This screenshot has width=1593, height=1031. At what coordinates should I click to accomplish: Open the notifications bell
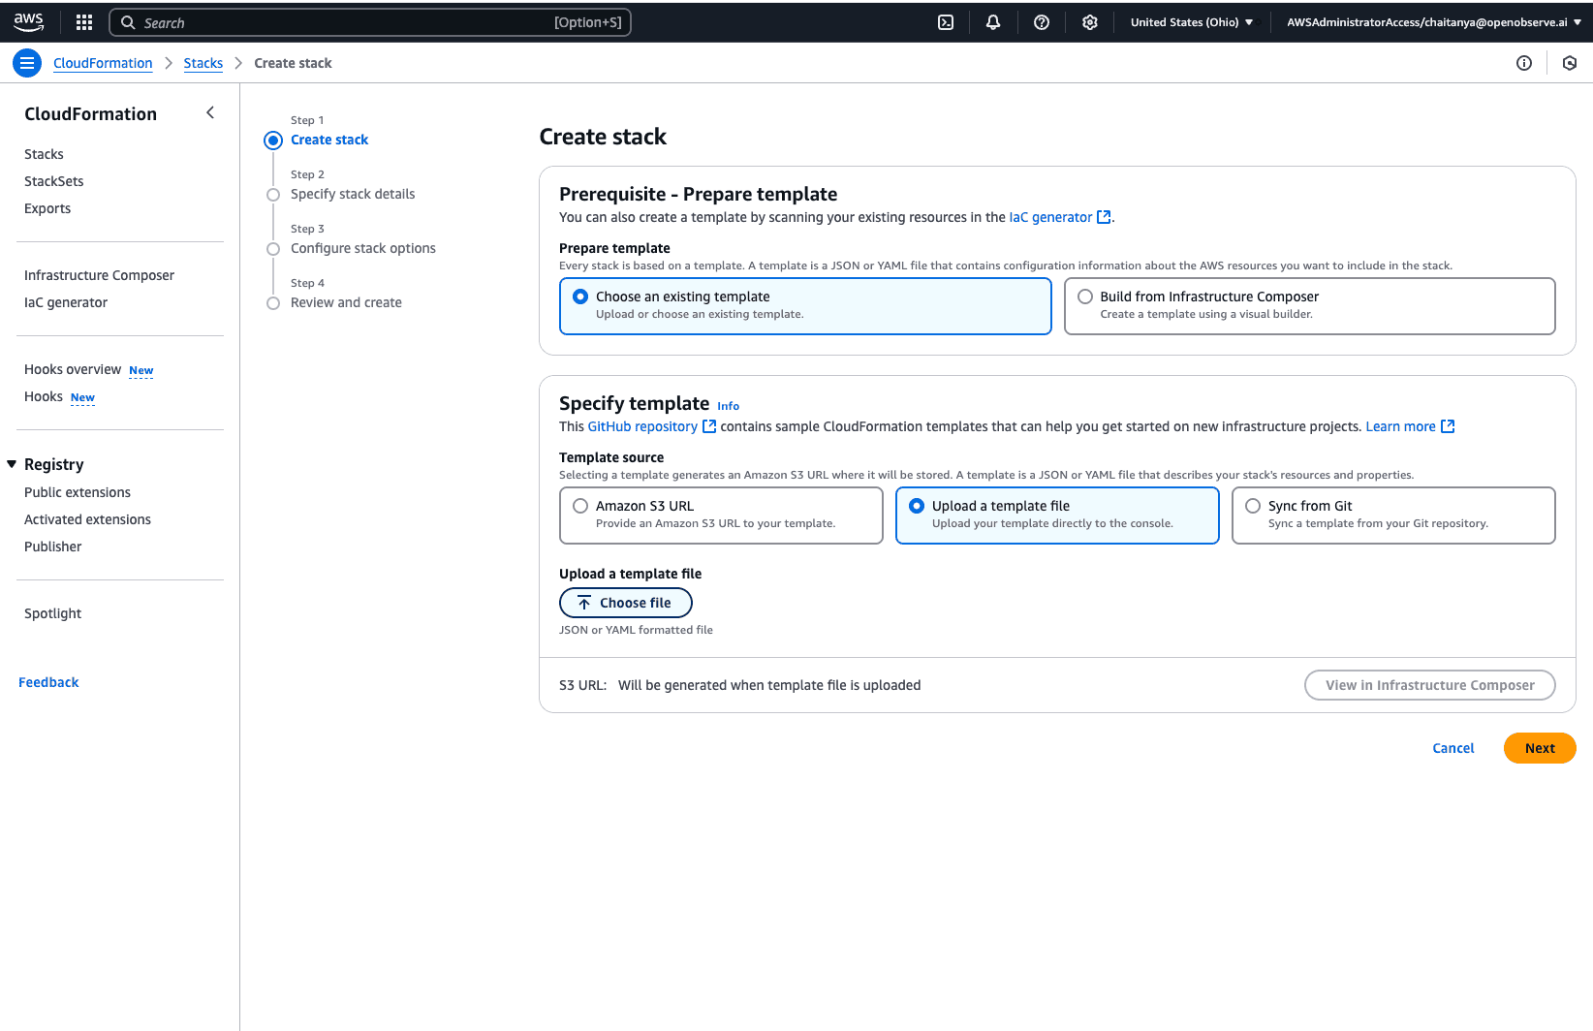click(x=993, y=22)
